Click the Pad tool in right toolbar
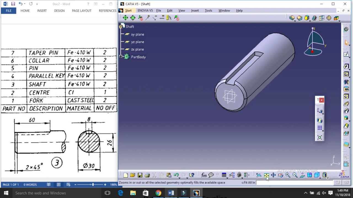 346,67
